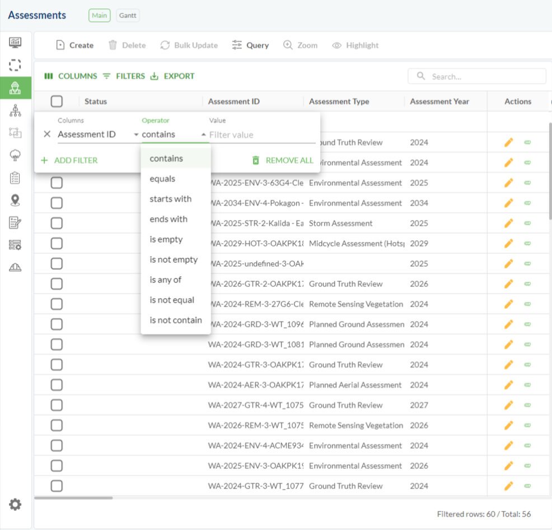The image size is (552, 530).
Task: Choose 'starts with' operator option
Action: coord(170,199)
